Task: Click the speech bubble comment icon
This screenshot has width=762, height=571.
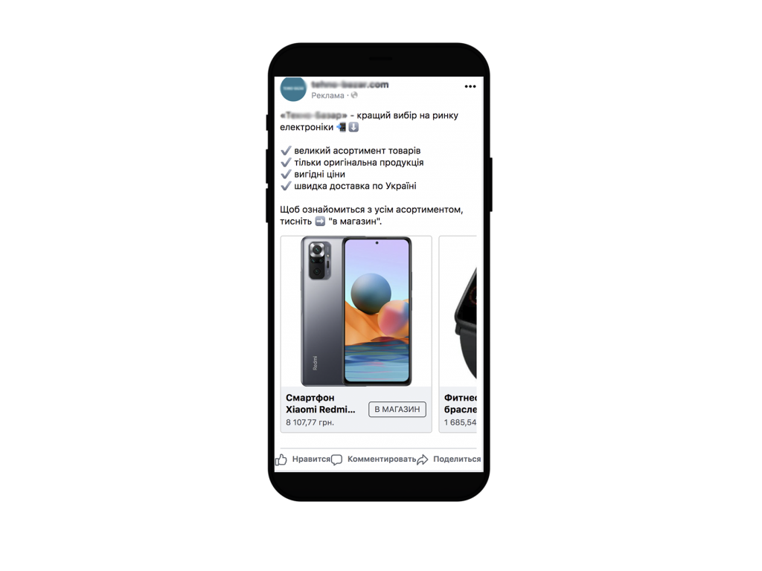Action: (x=337, y=459)
